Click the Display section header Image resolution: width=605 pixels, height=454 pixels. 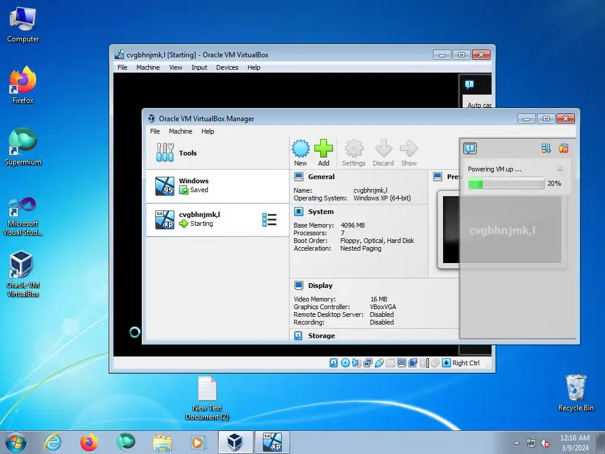(x=320, y=286)
